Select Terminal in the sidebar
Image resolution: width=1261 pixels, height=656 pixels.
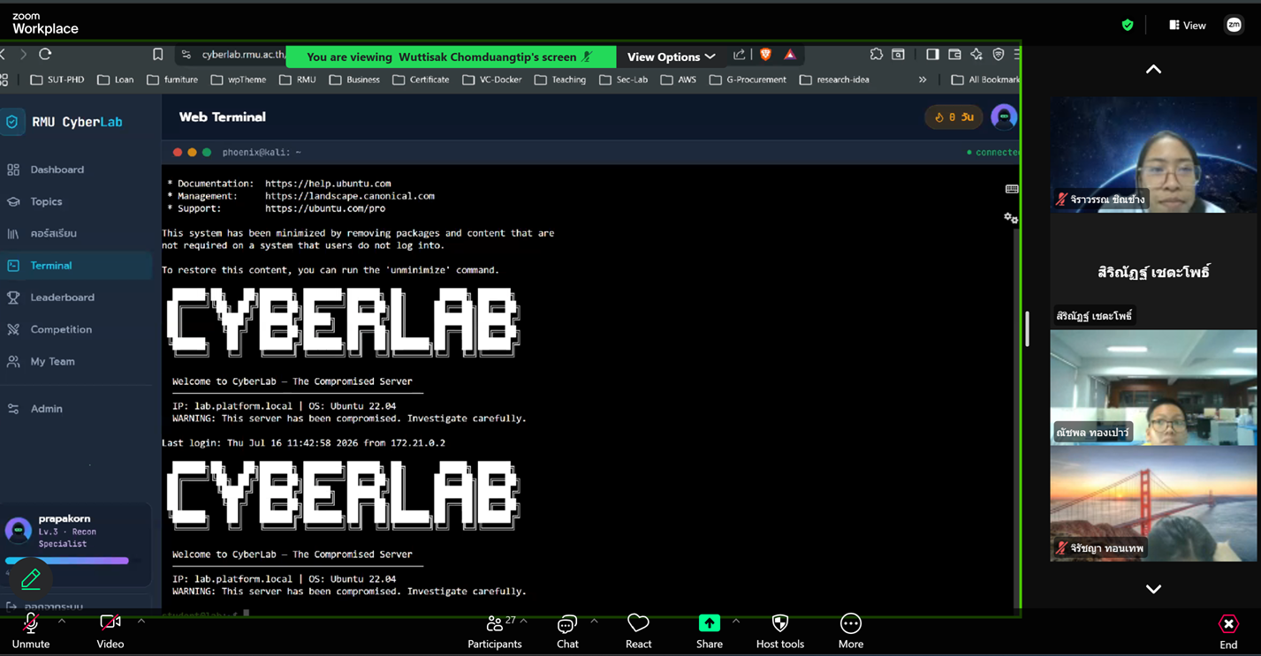(x=76, y=265)
